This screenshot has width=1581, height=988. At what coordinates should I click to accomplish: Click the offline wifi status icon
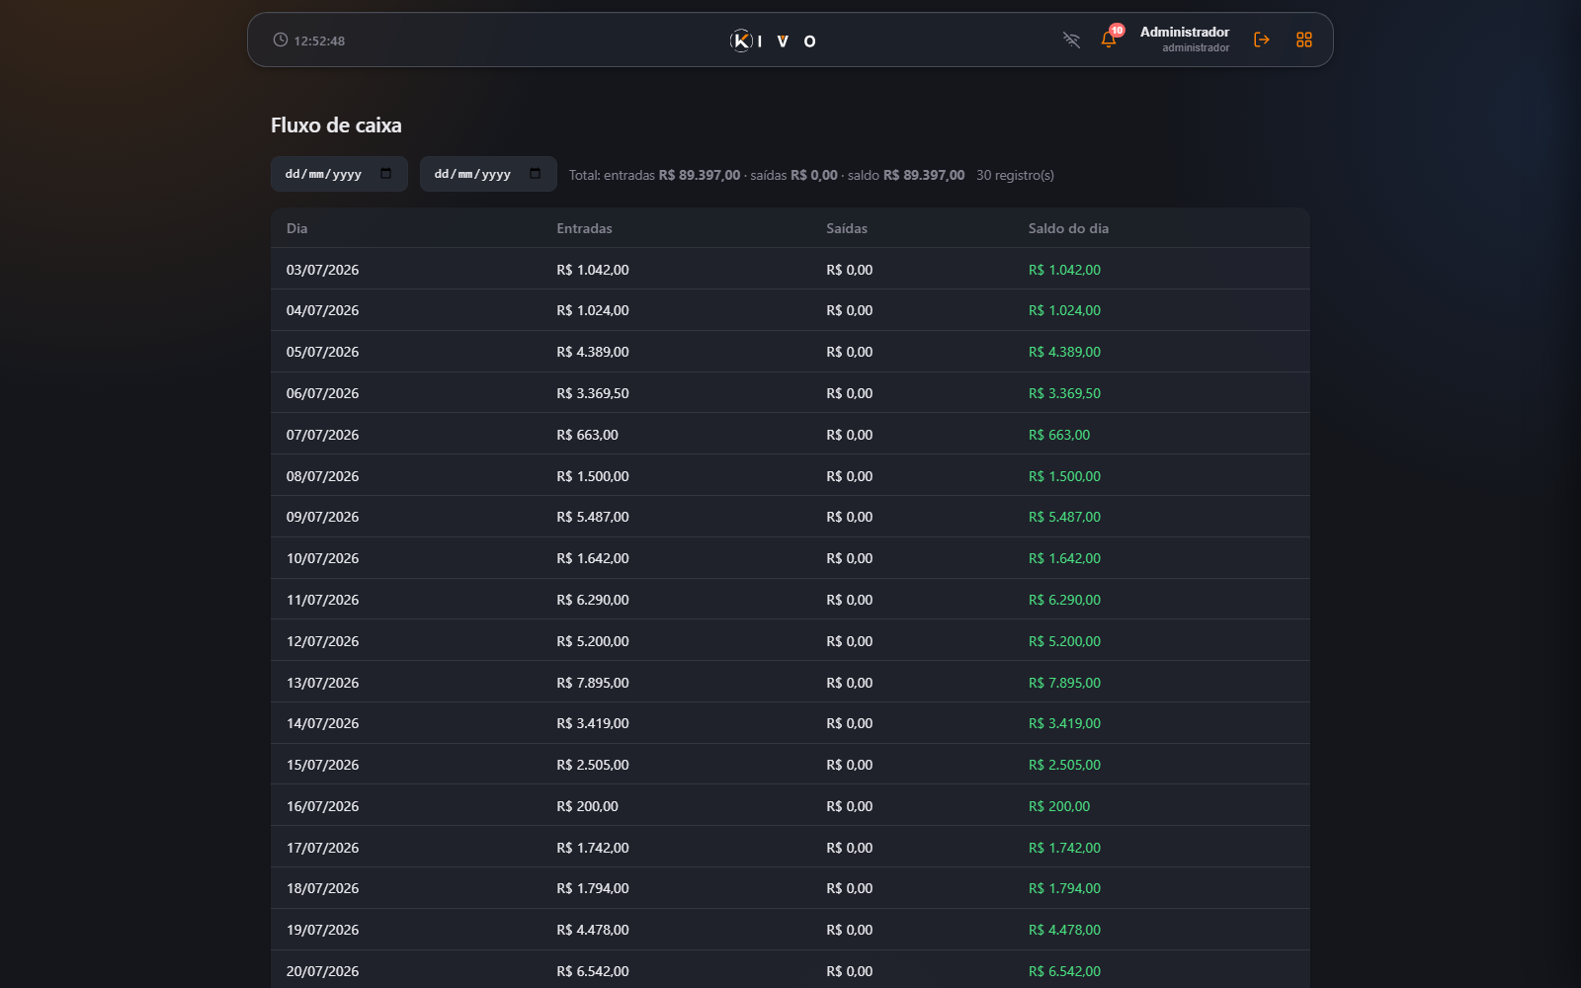pyautogui.click(x=1071, y=40)
